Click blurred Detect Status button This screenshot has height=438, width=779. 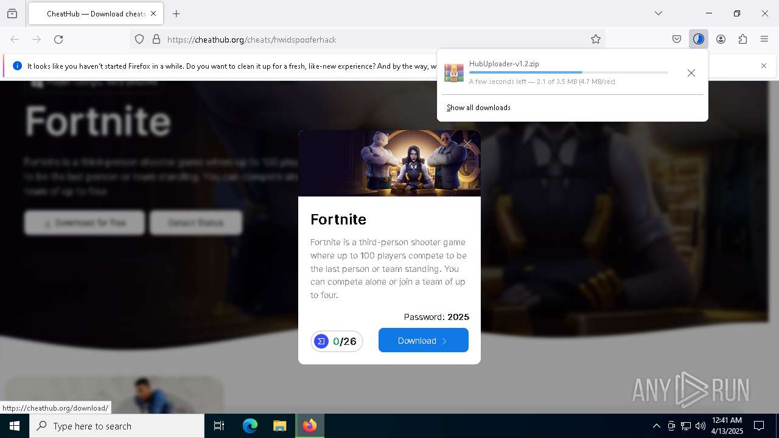click(196, 223)
